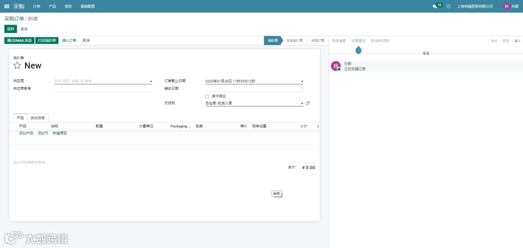Click the 关注 follow button
Screen dimensions: 523x248
tap(506, 41)
